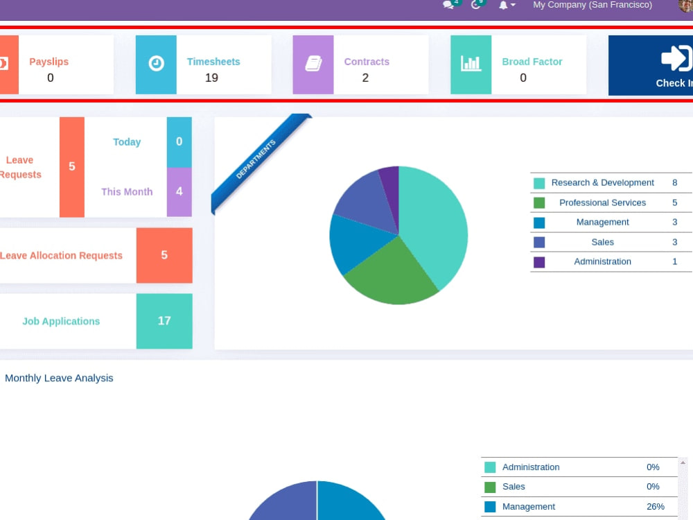Select Management department legend text
Viewport: 693px width, 520px height.
(602, 222)
